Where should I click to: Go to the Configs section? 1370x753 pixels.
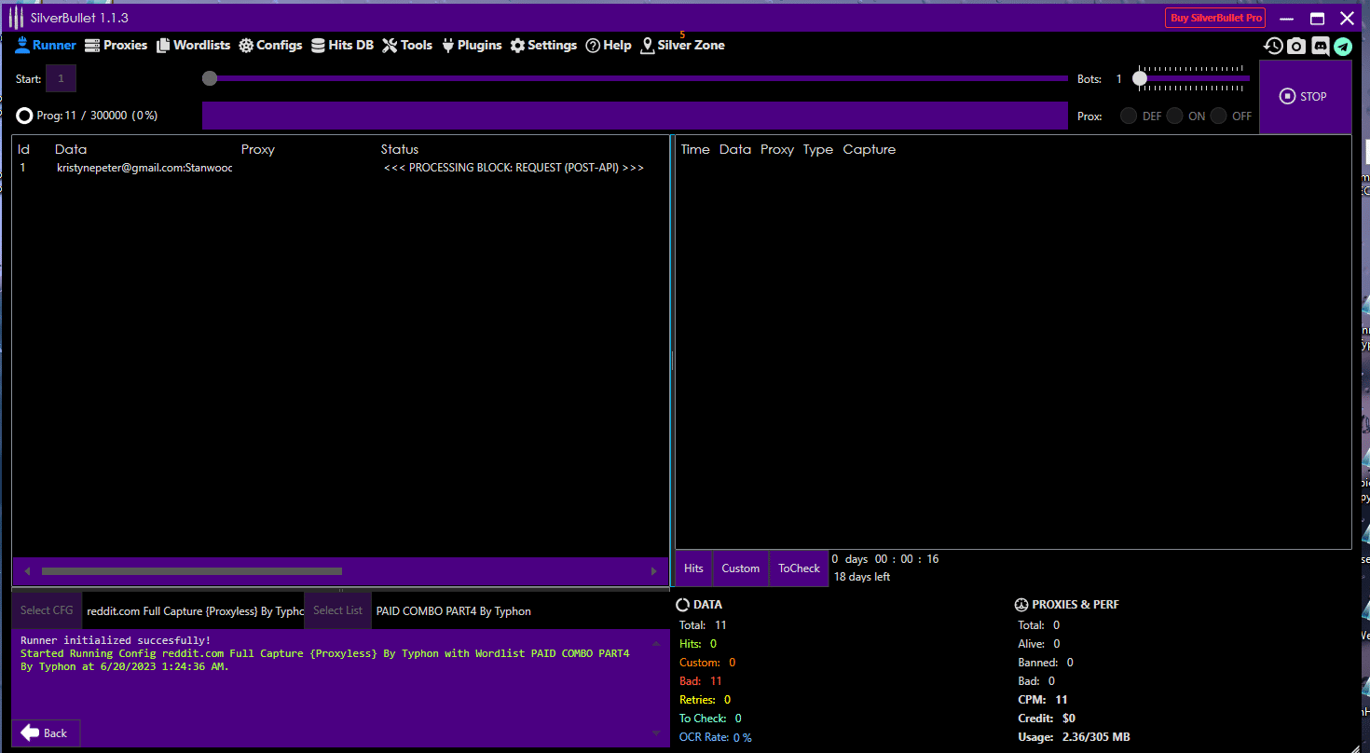270,45
